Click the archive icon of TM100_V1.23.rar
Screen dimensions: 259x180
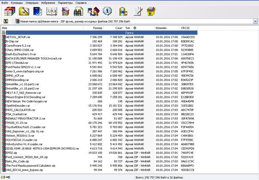tap(3, 123)
